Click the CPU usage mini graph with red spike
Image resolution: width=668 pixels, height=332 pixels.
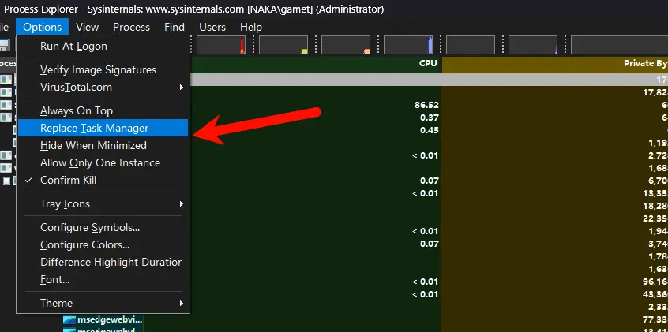click(x=224, y=46)
